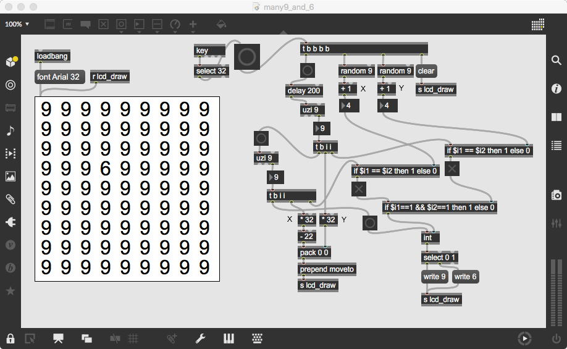Open the dial objects dropdown in toolbar
This screenshot has height=349, width=567.
pyautogui.click(x=175, y=25)
